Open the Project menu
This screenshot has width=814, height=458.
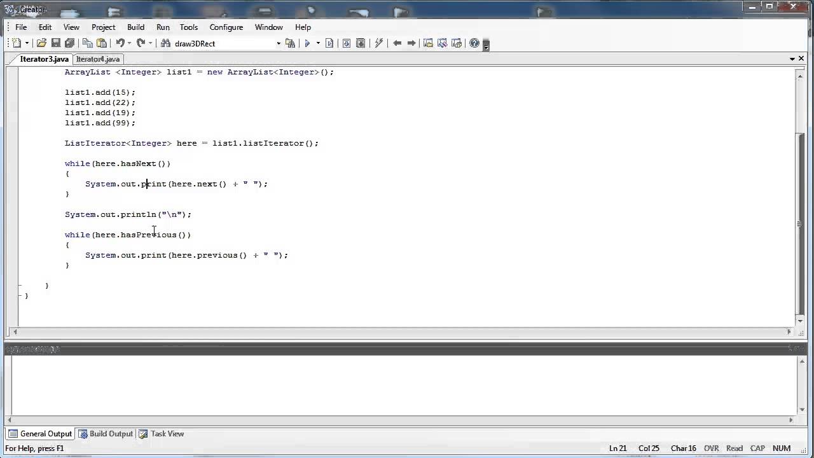pos(103,27)
